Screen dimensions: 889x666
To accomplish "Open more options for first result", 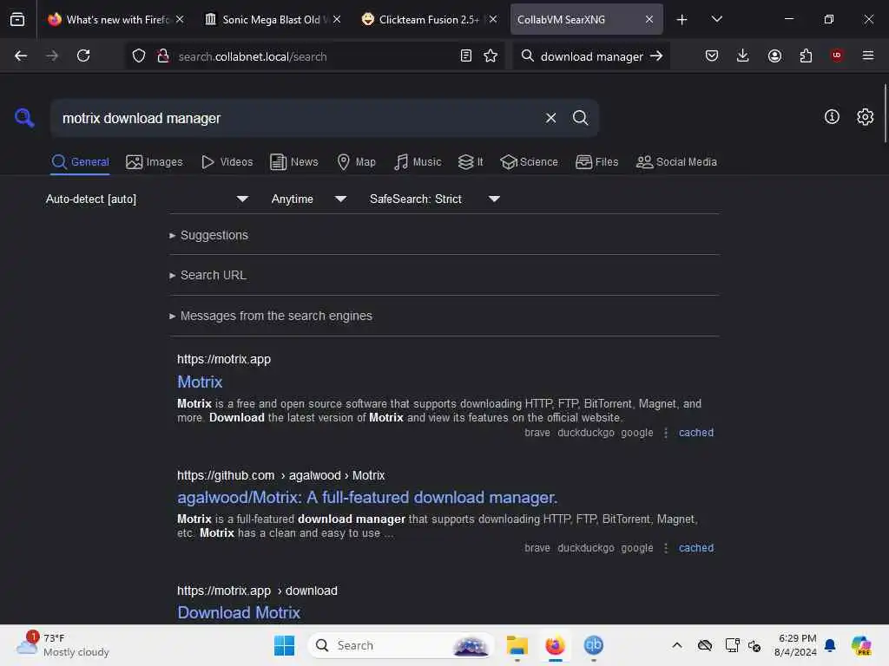I will (x=666, y=433).
